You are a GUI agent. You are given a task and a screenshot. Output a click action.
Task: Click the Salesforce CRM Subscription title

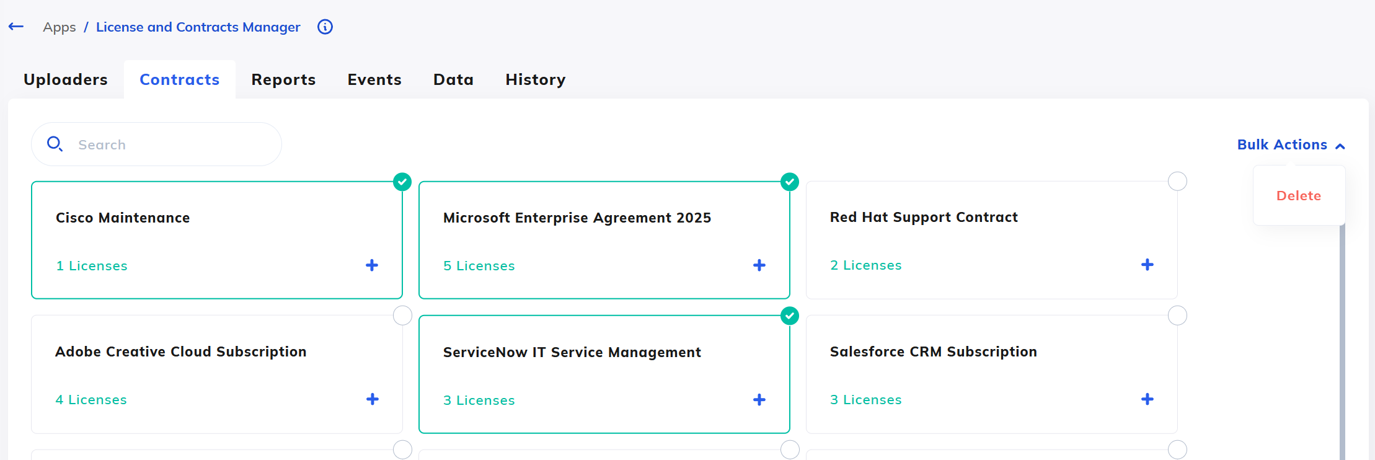click(934, 352)
